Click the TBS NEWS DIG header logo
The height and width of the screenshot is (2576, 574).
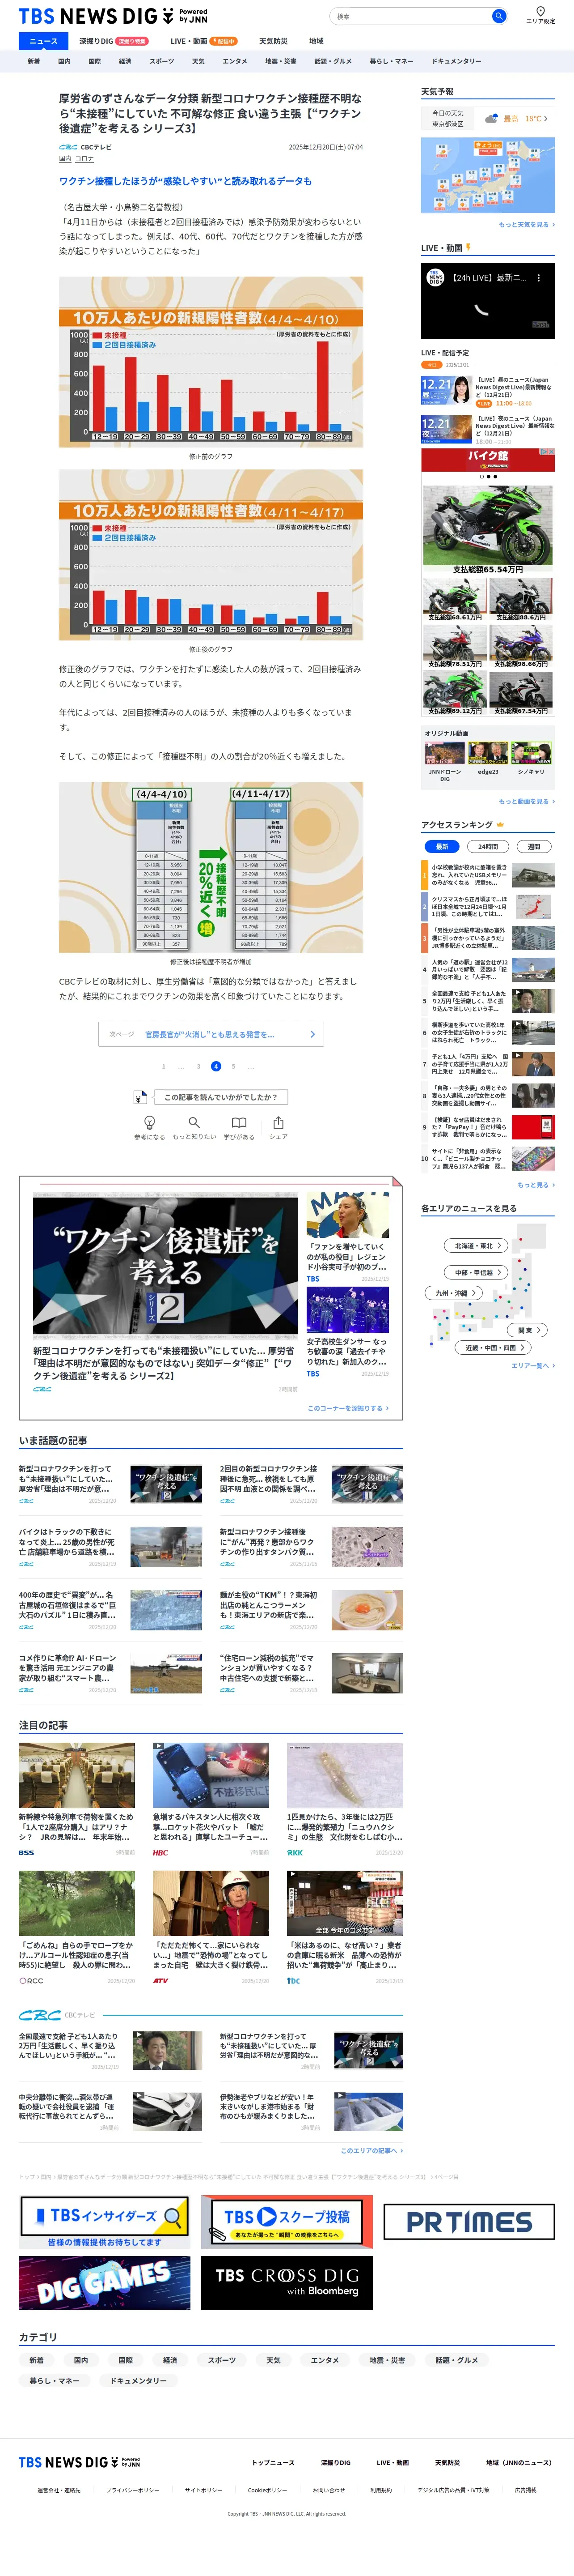pos(113,16)
